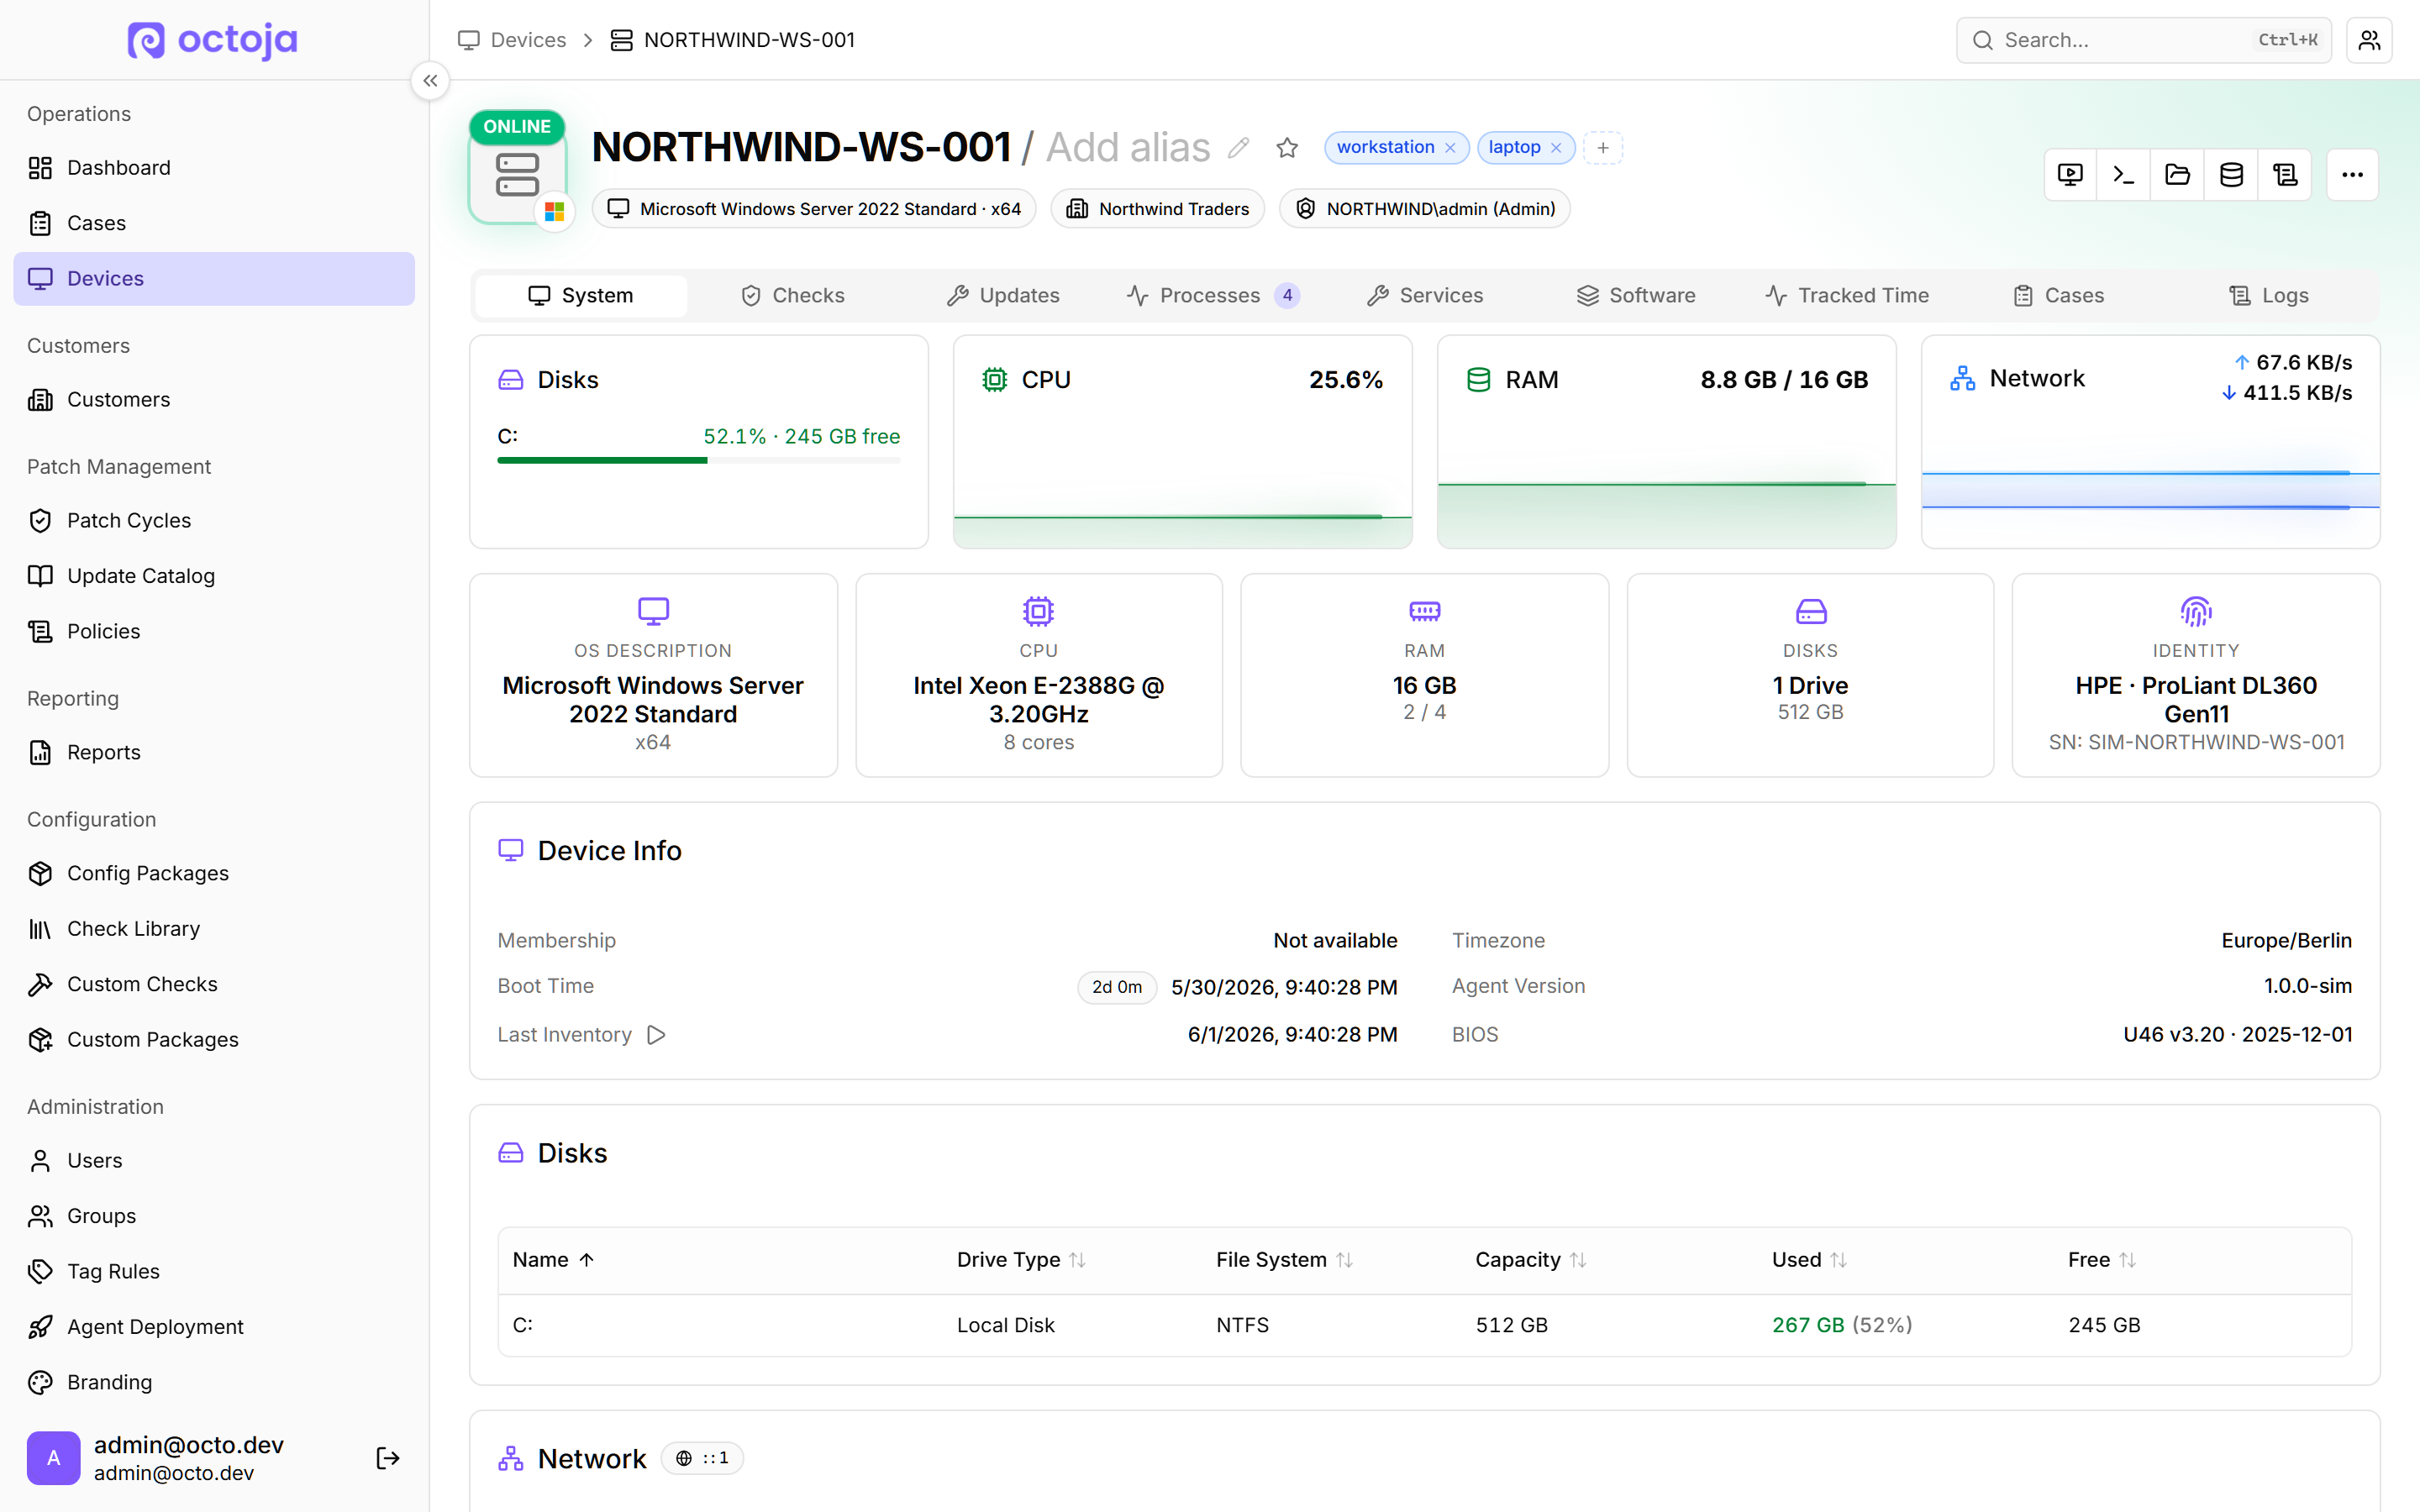Click the Add alias placeholder
The width and height of the screenshot is (2420, 1512).
(1128, 148)
